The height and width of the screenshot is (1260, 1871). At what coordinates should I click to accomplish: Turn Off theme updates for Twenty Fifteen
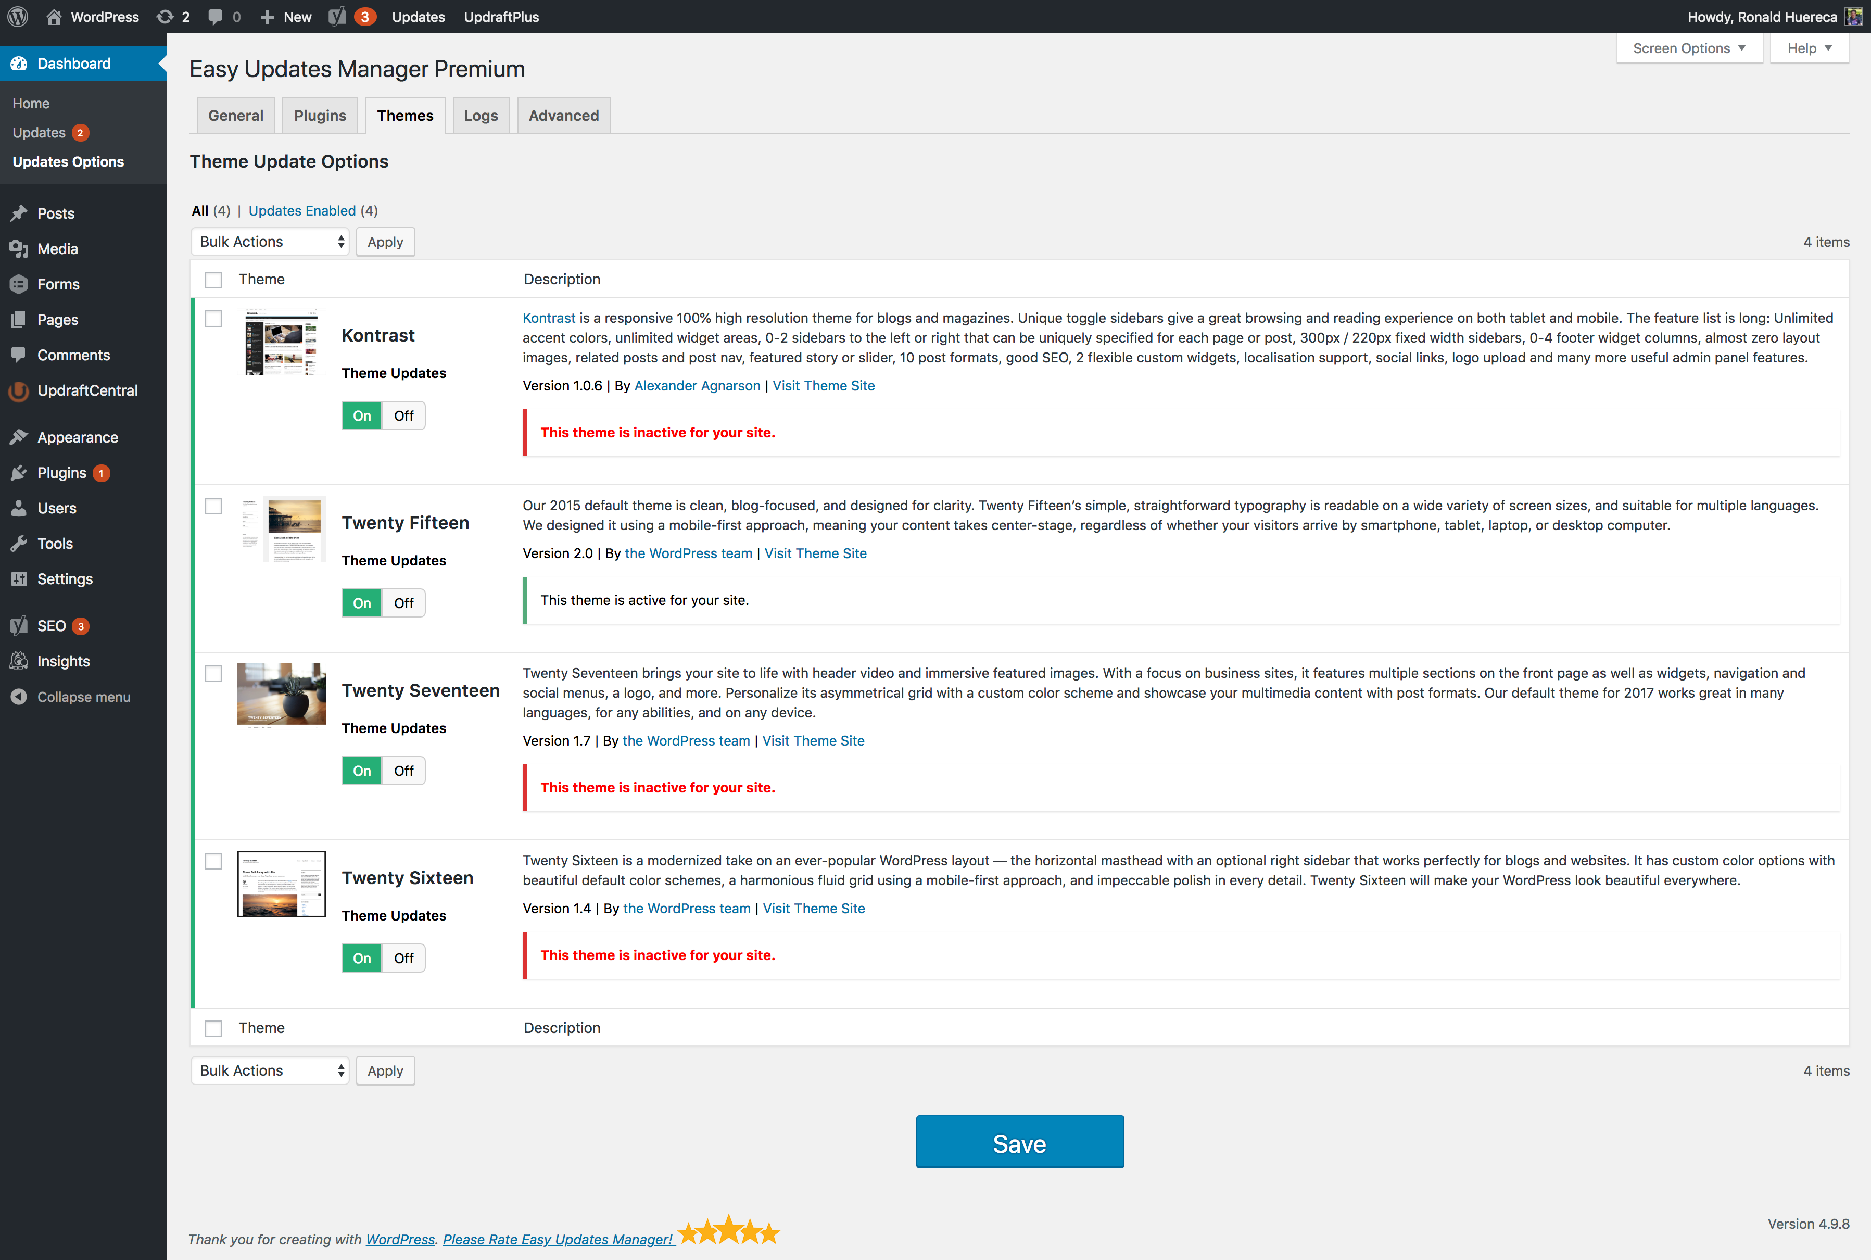click(403, 603)
